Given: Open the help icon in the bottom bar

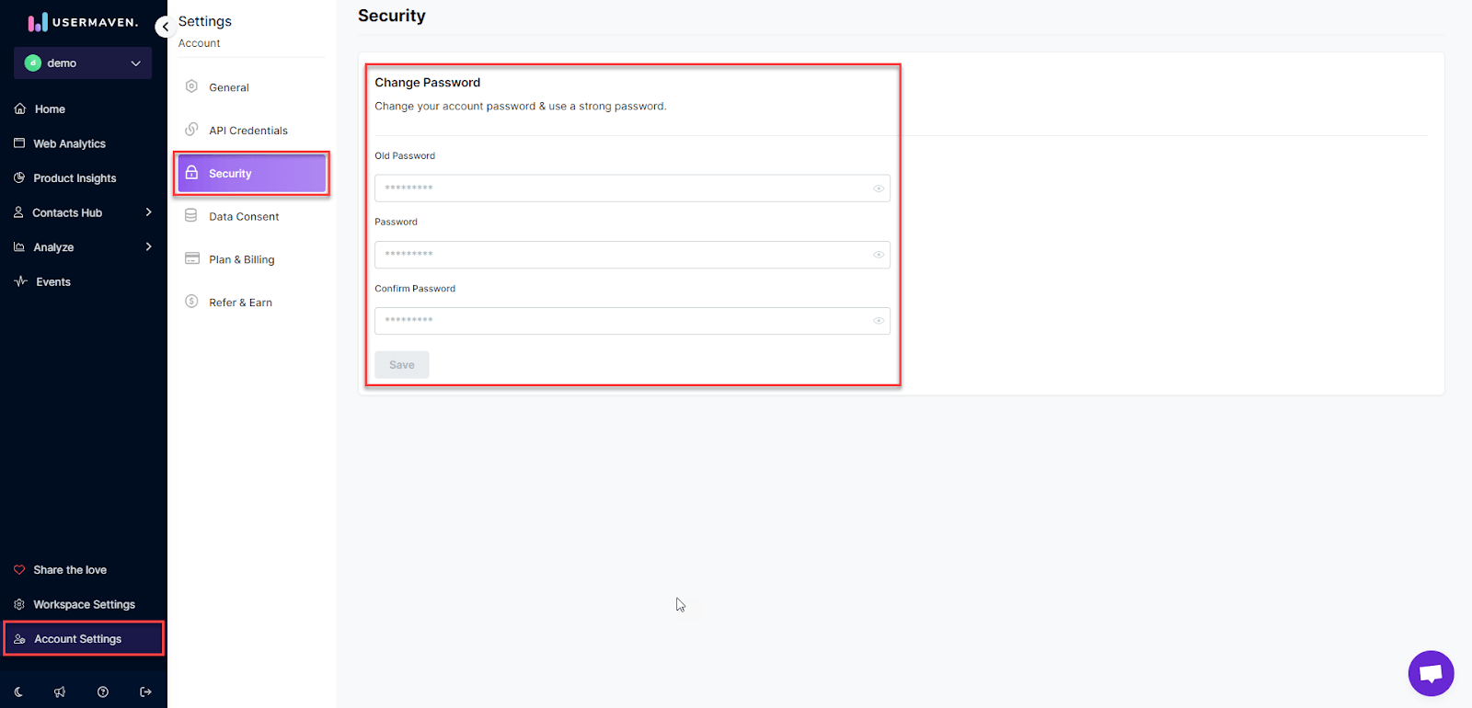Looking at the screenshot, I should pos(102,691).
